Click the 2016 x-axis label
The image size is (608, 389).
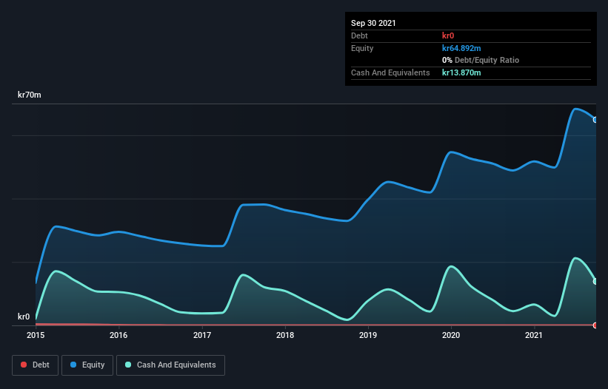(118, 335)
